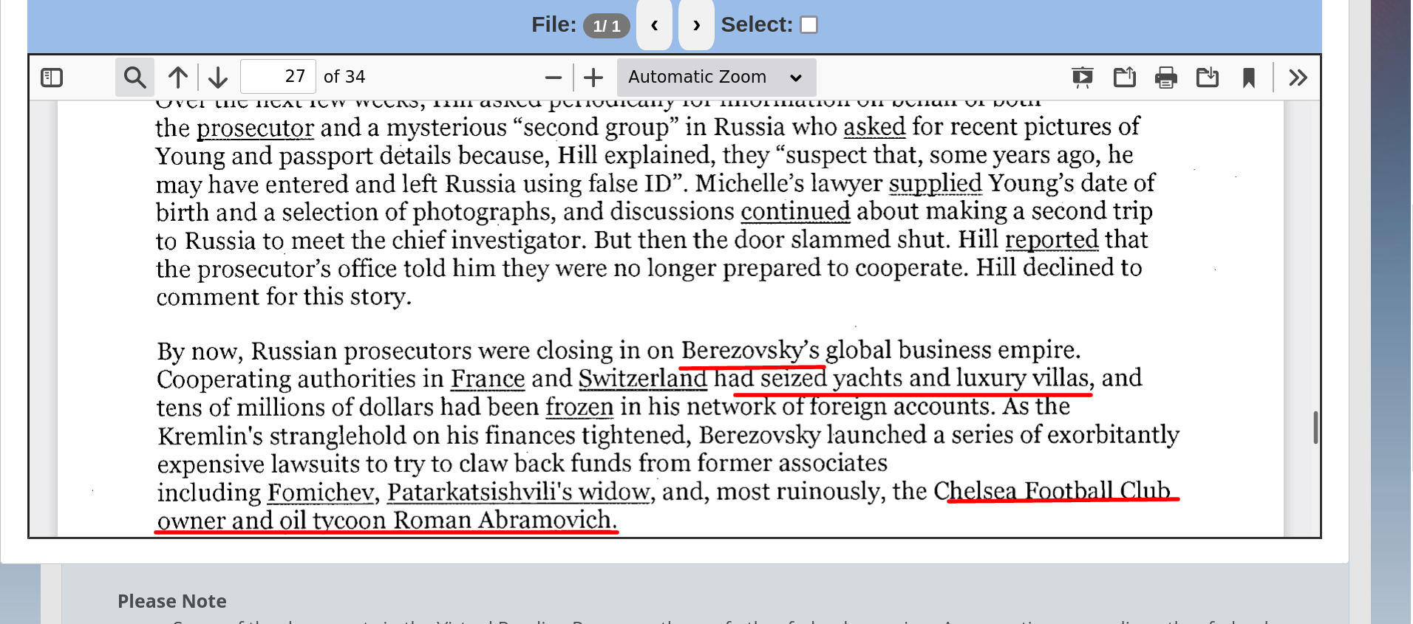The height and width of the screenshot is (624, 1413).
Task: Click the page number field showing 27
Action: coord(279,77)
